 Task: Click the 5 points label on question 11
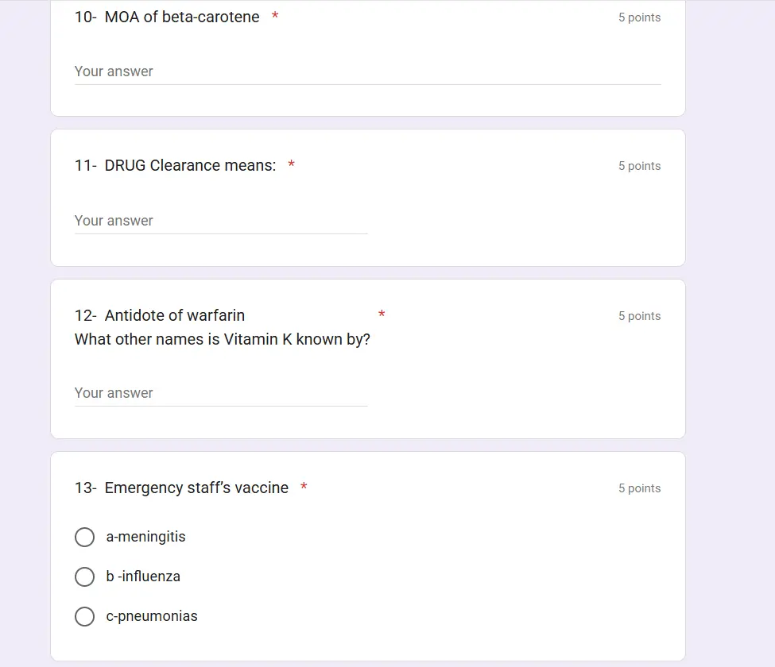click(639, 166)
